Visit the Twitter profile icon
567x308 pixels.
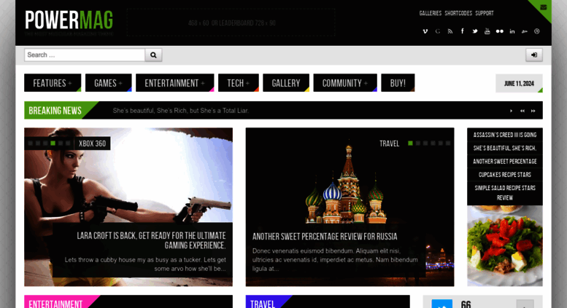pyautogui.click(x=475, y=31)
